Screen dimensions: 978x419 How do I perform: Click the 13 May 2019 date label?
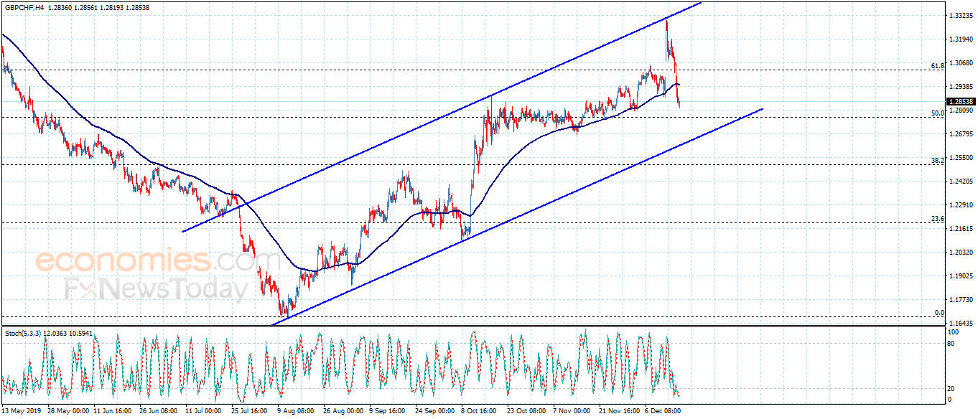click(22, 411)
